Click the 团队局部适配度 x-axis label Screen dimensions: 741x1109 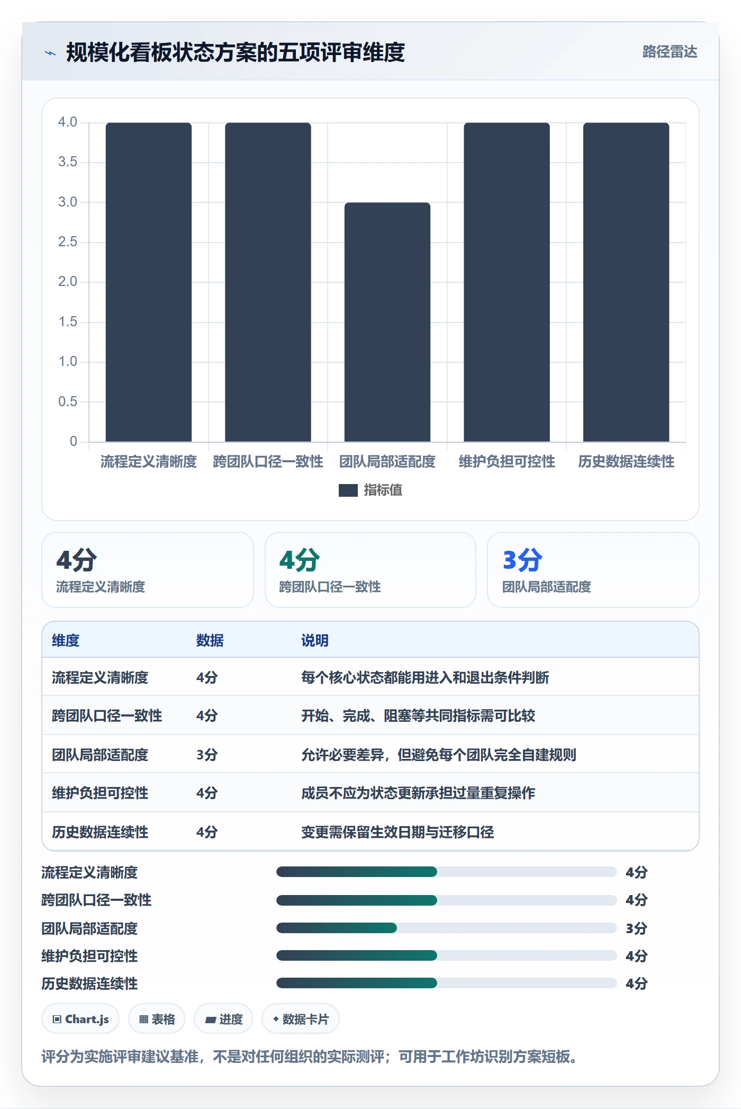(x=387, y=462)
